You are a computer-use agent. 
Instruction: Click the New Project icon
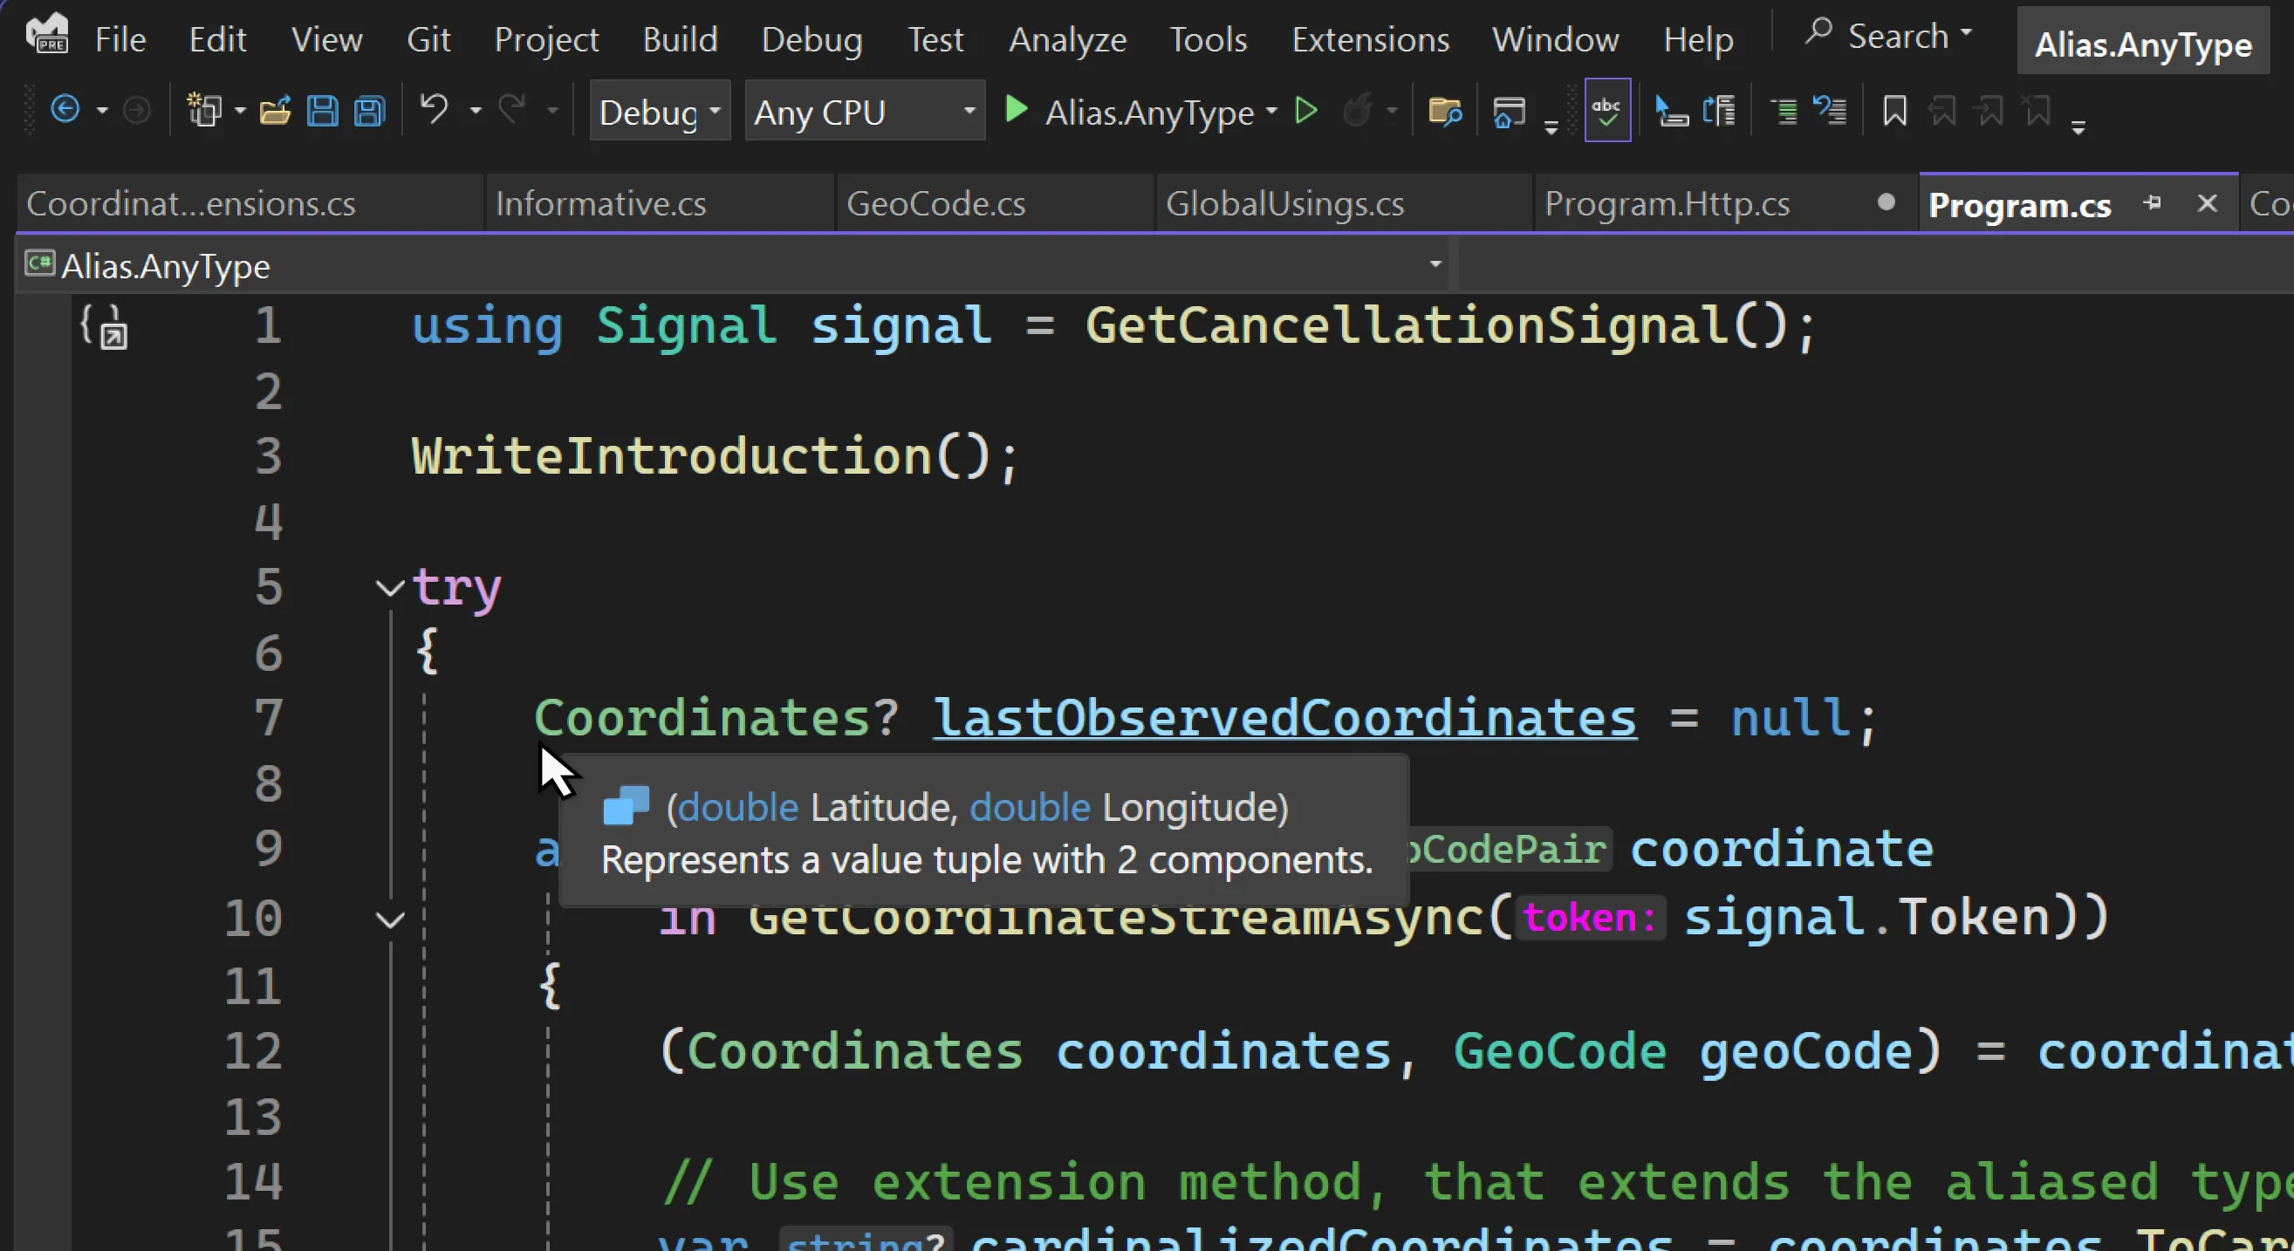pos(205,111)
